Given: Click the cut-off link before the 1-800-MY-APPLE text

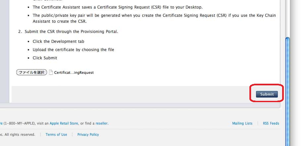Looking at the screenshot, I should point(1,124).
